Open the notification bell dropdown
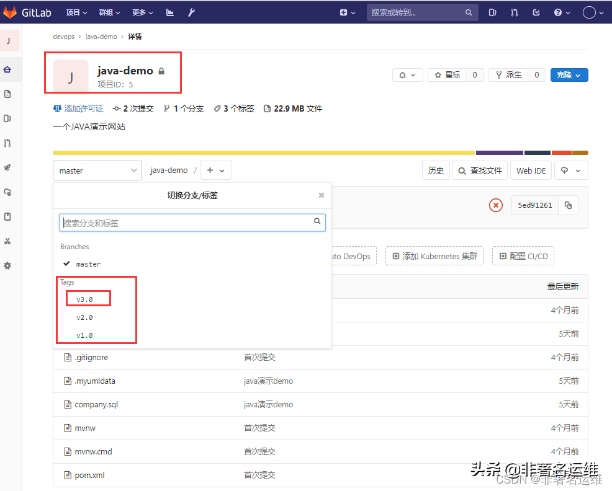612x491 pixels. 408,74
